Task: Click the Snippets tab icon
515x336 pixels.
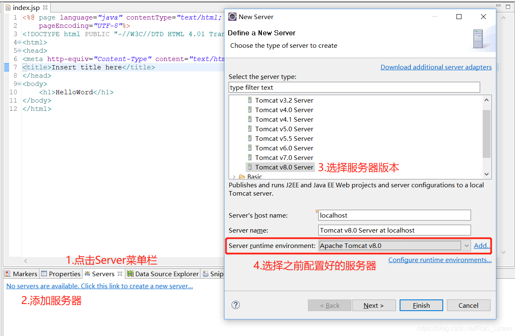Action: tap(205, 274)
